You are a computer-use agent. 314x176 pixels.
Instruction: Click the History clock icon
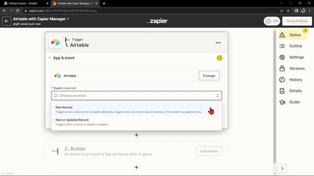[282, 80]
